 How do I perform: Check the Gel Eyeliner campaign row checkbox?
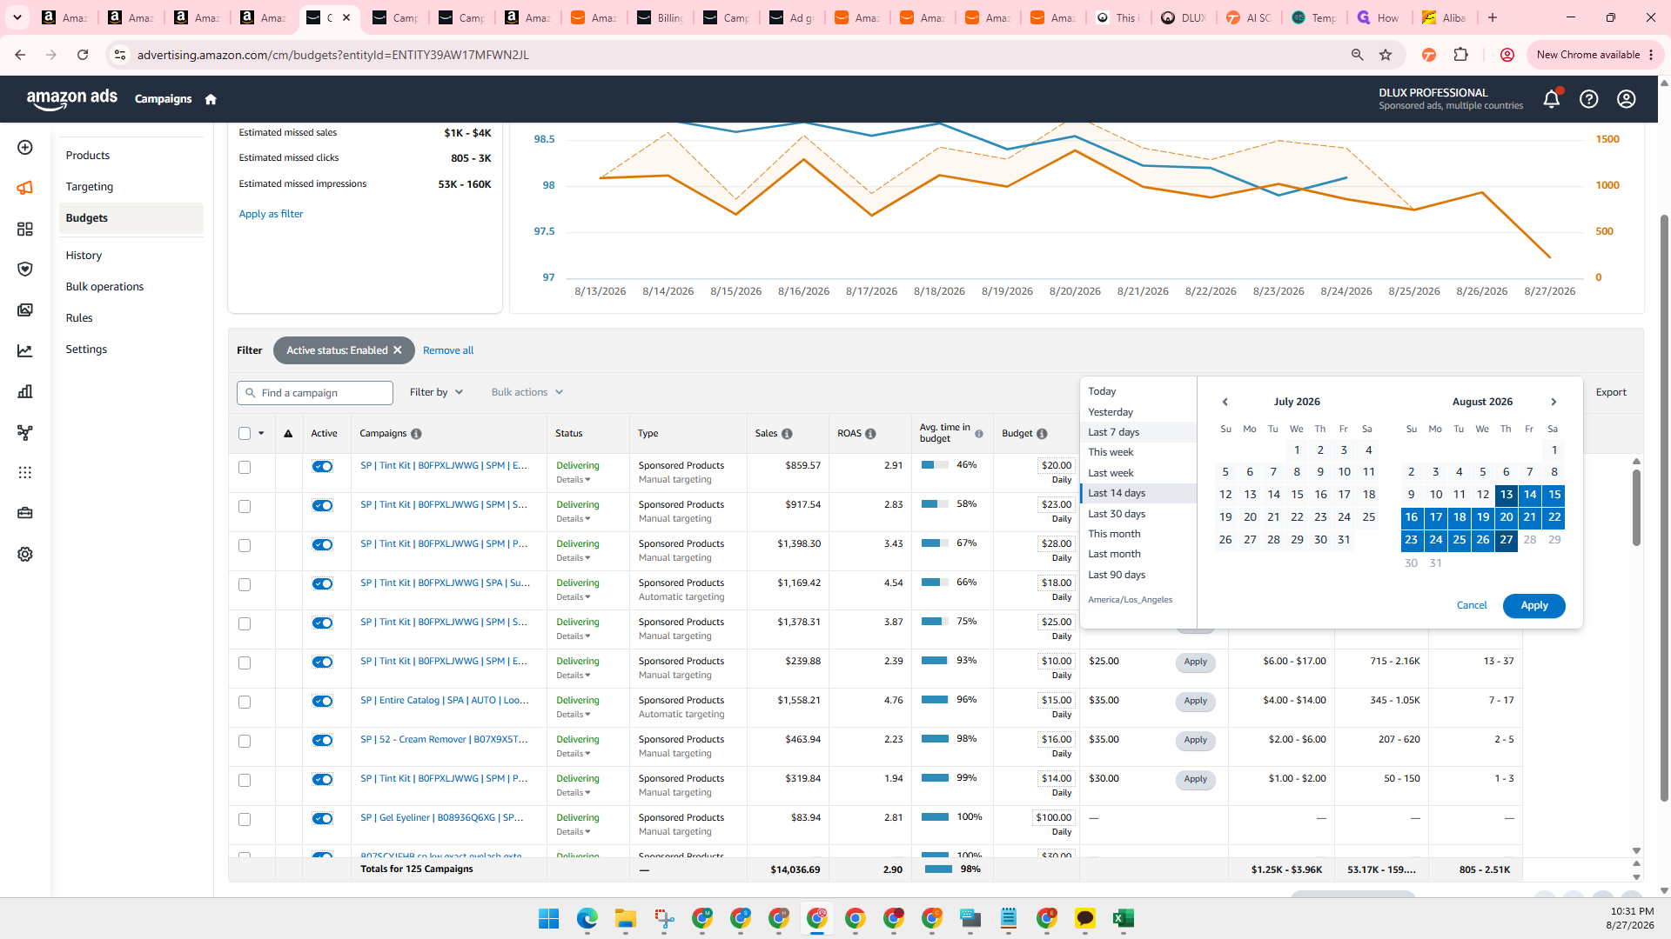click(245, 820)
